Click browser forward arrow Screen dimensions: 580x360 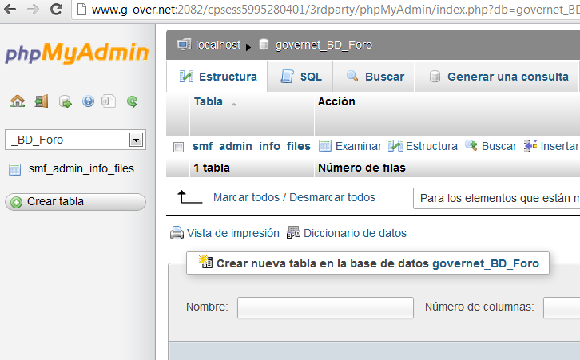click(x=33, y=9)
